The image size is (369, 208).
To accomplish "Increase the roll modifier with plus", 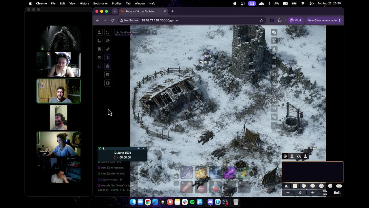I will click(x=313, y=193).
